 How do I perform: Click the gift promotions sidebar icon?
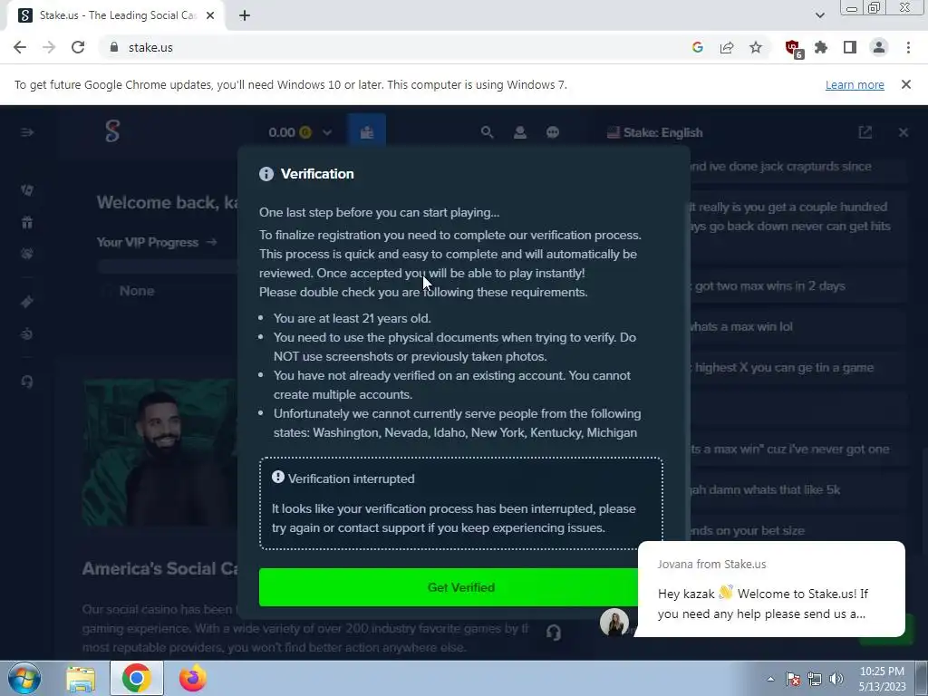point(27,223)
